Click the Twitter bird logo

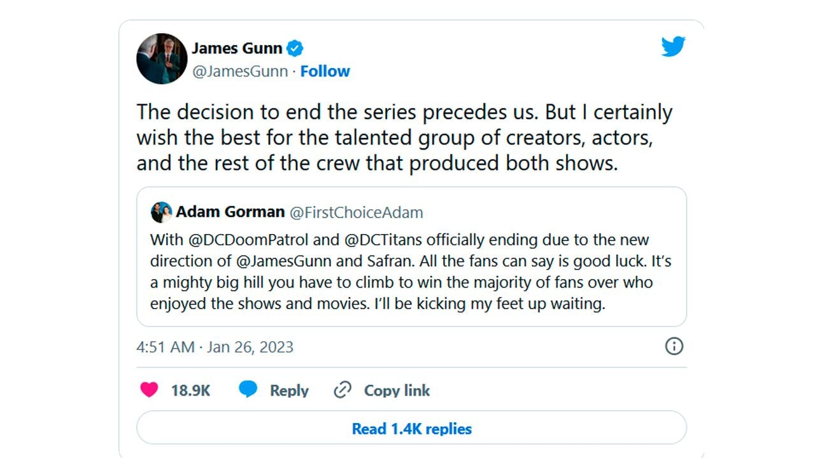click(672, 47)
